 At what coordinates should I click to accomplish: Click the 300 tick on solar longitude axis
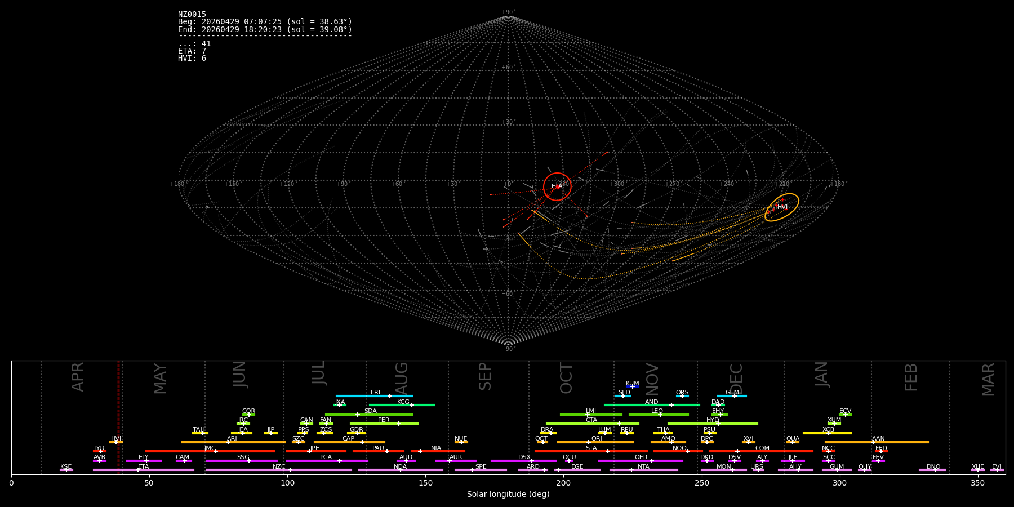point(839,483)
